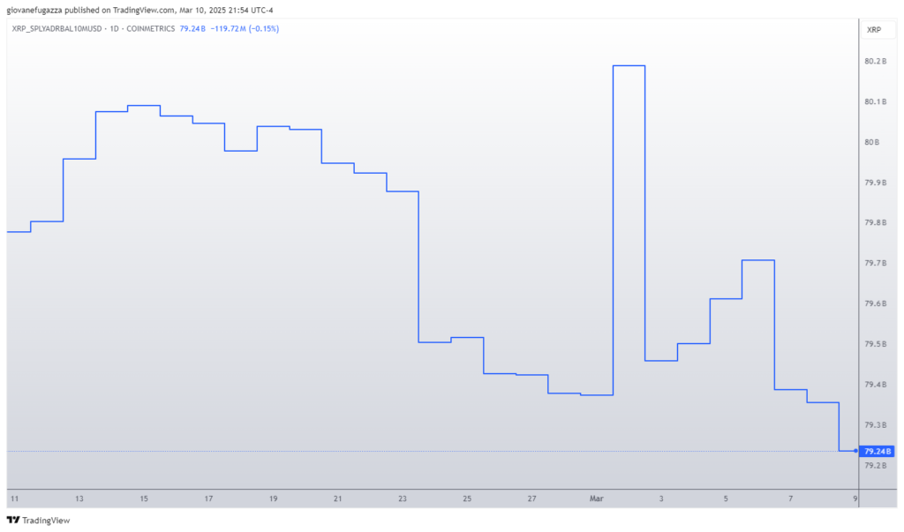Click the 7 date label on the time axis

(x=790, y=498)
